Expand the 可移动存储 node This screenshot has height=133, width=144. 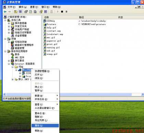[x=9, y=42]
